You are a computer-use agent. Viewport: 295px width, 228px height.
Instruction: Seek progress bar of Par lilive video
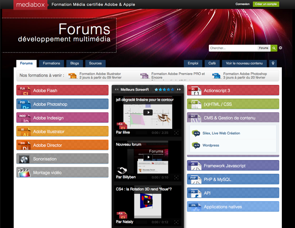point(141,133)
